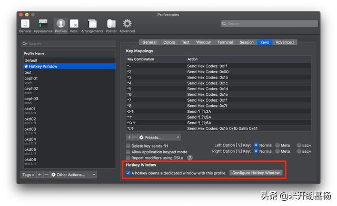Remove the profile with the minus button

[46, 174]
